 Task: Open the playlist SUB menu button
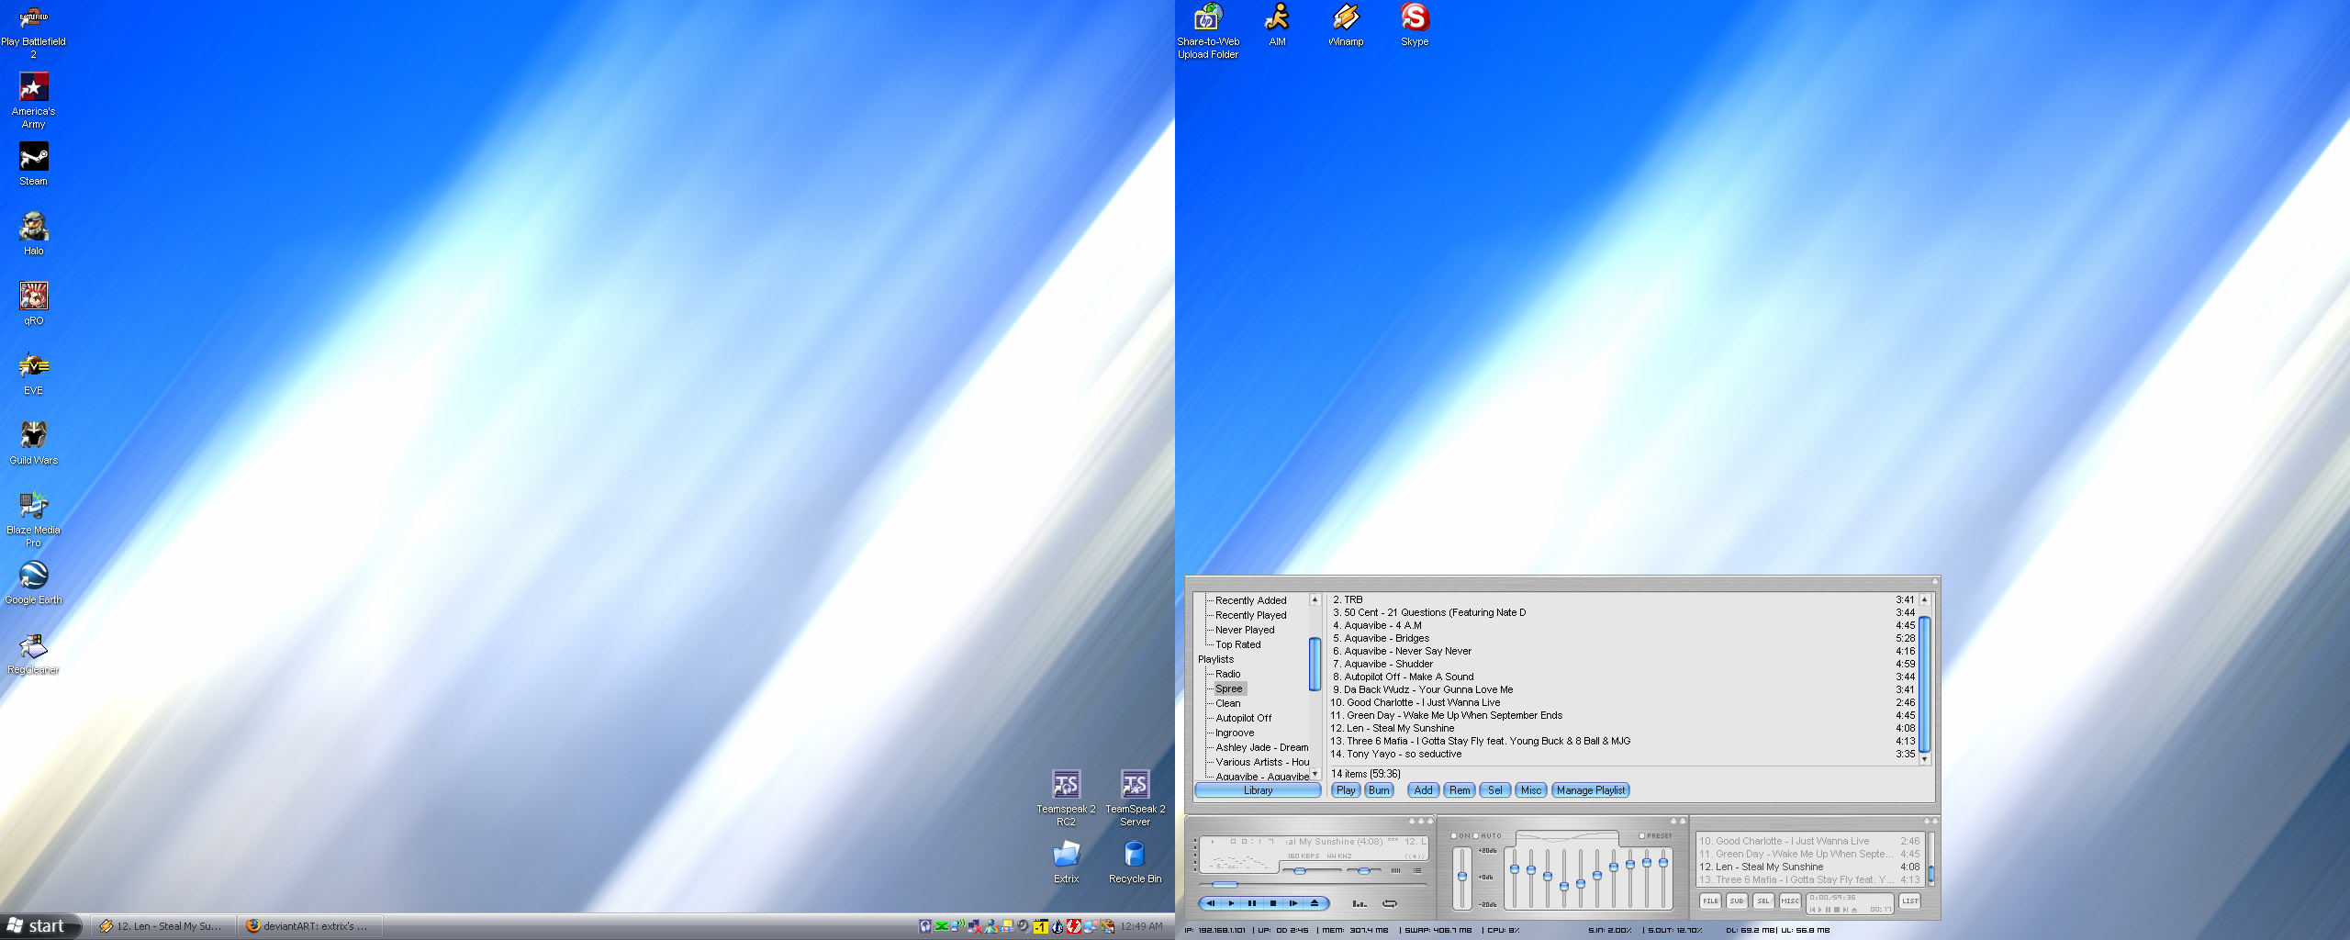click(1737, 901)
